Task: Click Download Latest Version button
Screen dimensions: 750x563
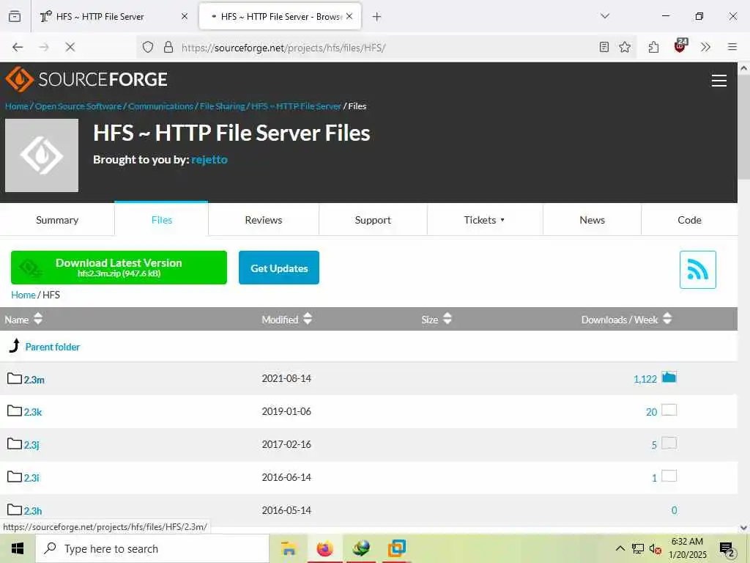Action: [x=119, y=268]
